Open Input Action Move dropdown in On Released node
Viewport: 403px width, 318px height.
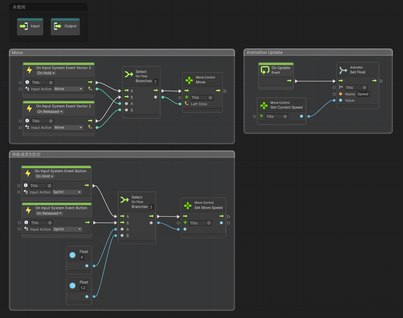68,128
